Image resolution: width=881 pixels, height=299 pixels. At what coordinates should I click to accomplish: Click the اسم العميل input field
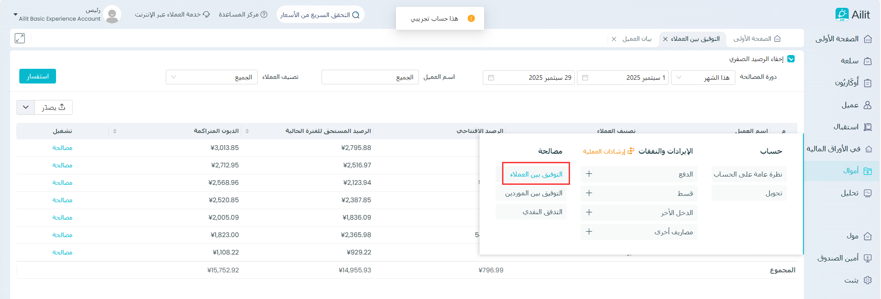point(370,77)
